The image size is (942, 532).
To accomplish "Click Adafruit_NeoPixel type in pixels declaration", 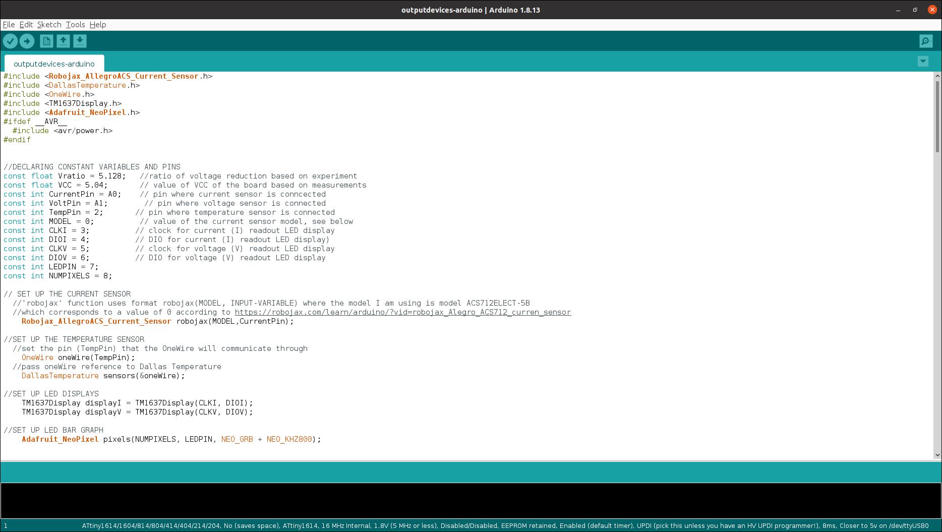I will [60, 439].
